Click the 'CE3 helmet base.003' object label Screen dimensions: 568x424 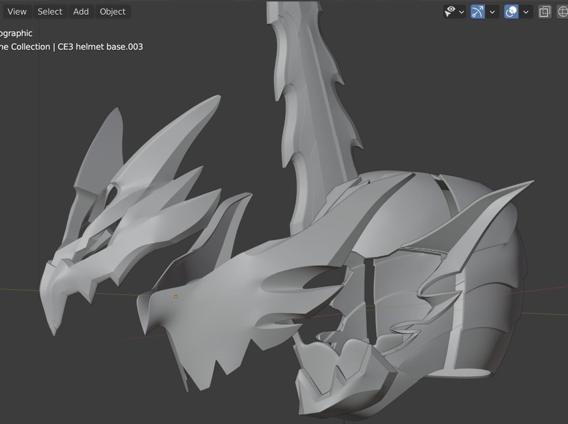pos(100,47)
